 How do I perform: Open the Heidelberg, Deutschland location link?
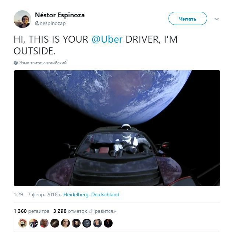(91, 194)
